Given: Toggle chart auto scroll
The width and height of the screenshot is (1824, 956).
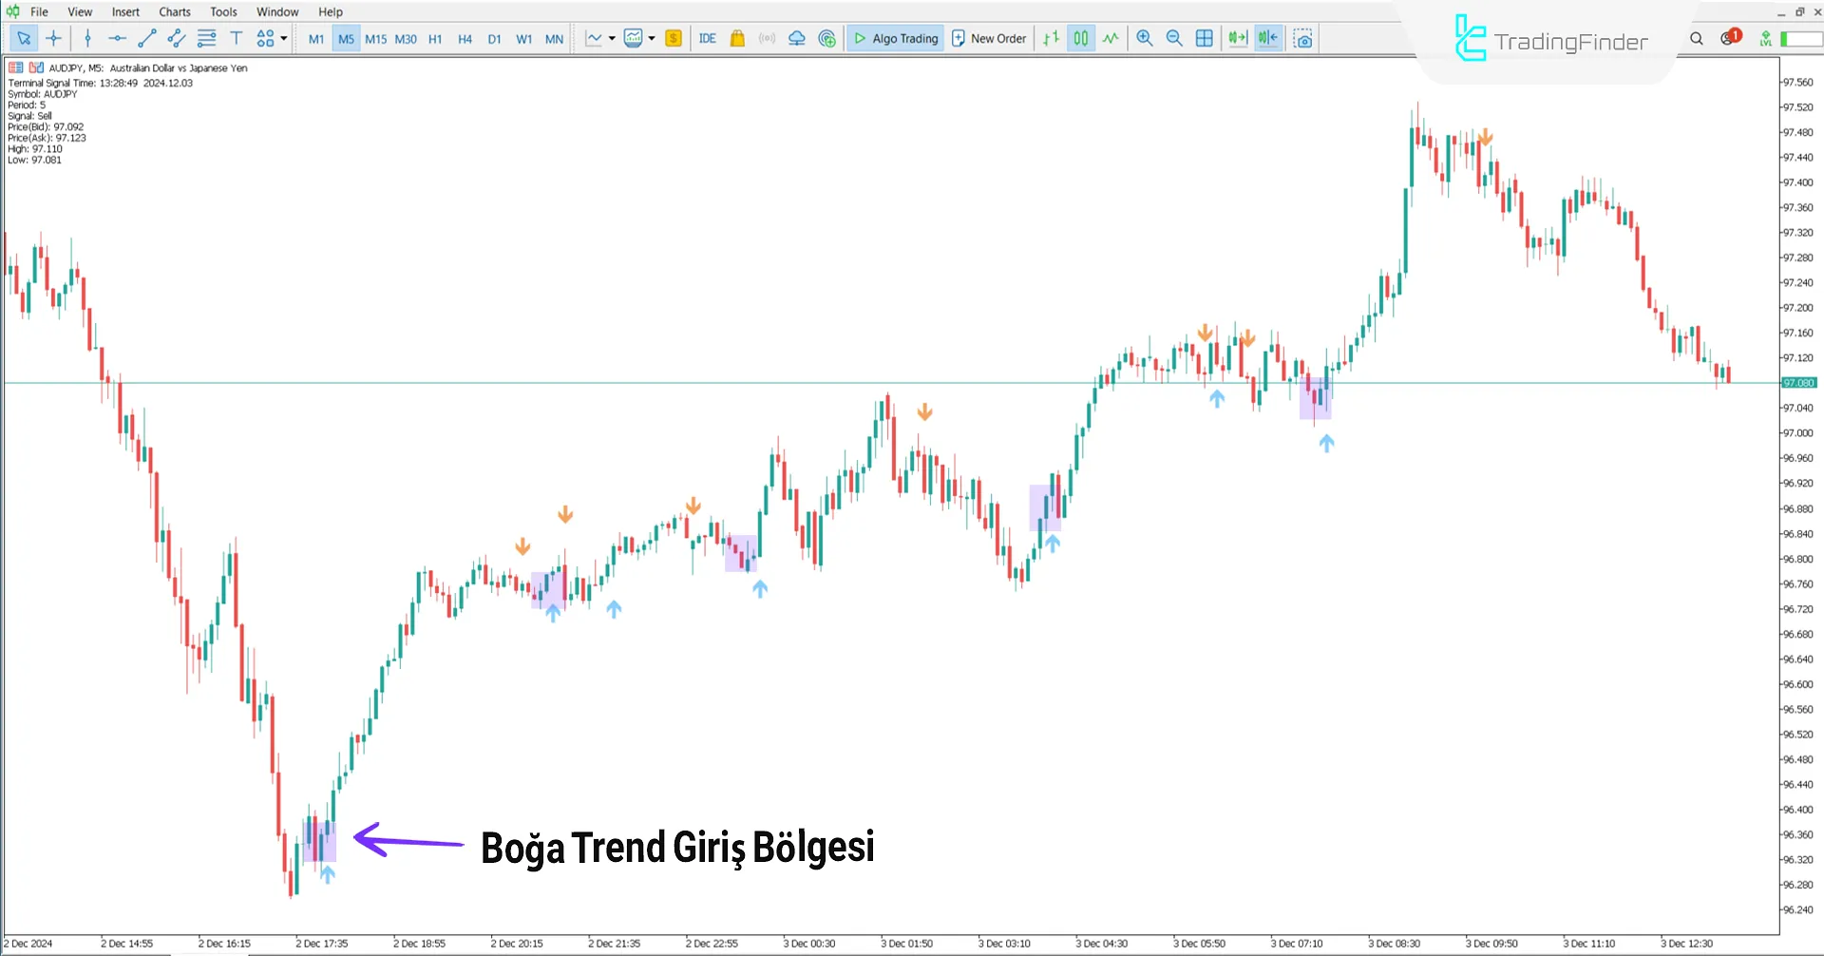Looking at the screenshot, I should [x=1236, y=38].
